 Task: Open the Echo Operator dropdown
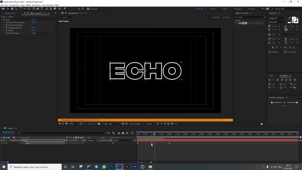(x=42, y=33)
